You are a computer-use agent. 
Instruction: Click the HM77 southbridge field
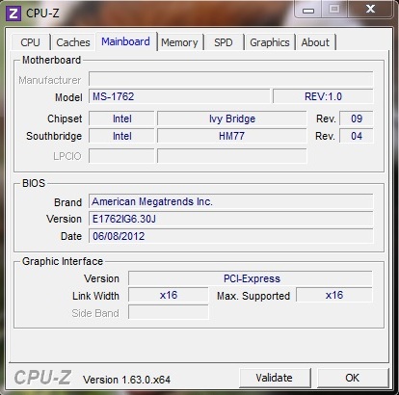tap(231, 136)
